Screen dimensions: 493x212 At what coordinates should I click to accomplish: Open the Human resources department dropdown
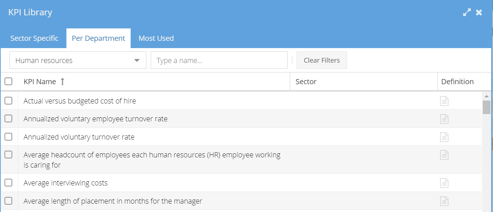pyautogui.click(x=78, y=60)
